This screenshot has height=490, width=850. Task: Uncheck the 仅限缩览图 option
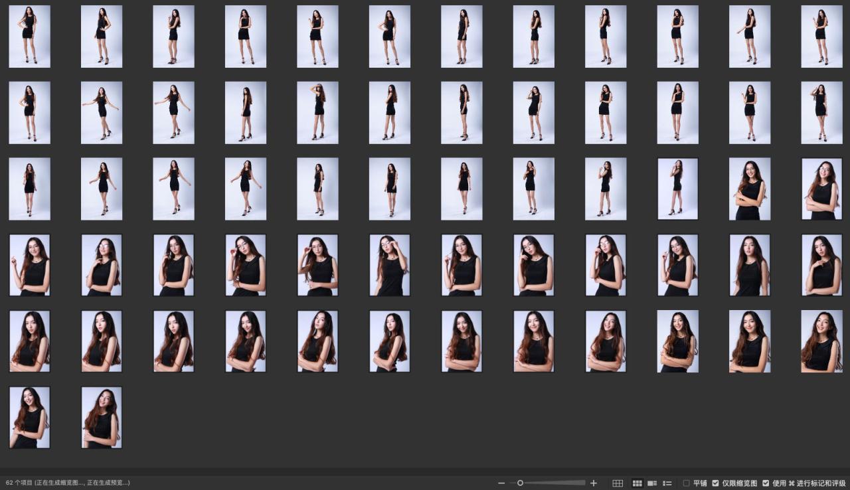pos(715,483)
